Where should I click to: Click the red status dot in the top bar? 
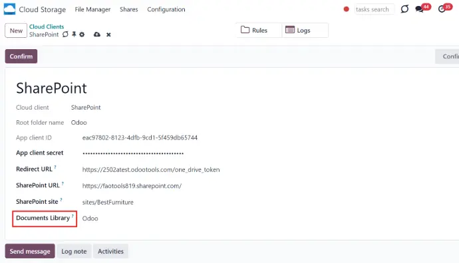pyautogui.click(x=346, y=9)
